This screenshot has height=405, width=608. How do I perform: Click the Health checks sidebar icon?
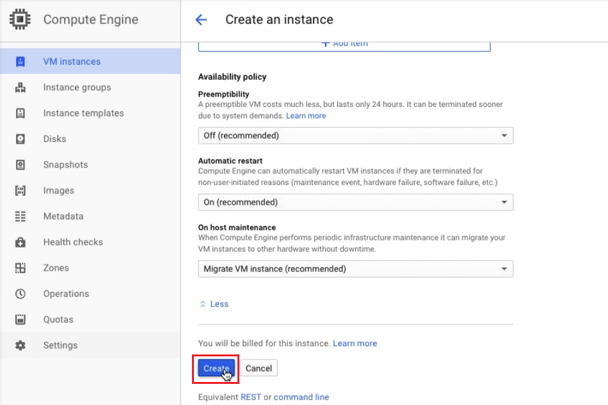(x=20, y=242)
